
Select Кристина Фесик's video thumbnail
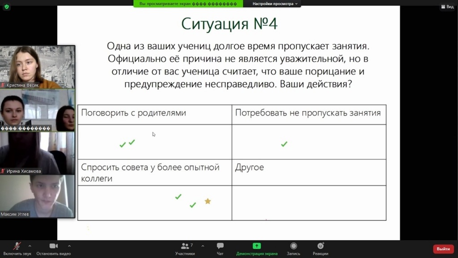click(x=38, y=67)
